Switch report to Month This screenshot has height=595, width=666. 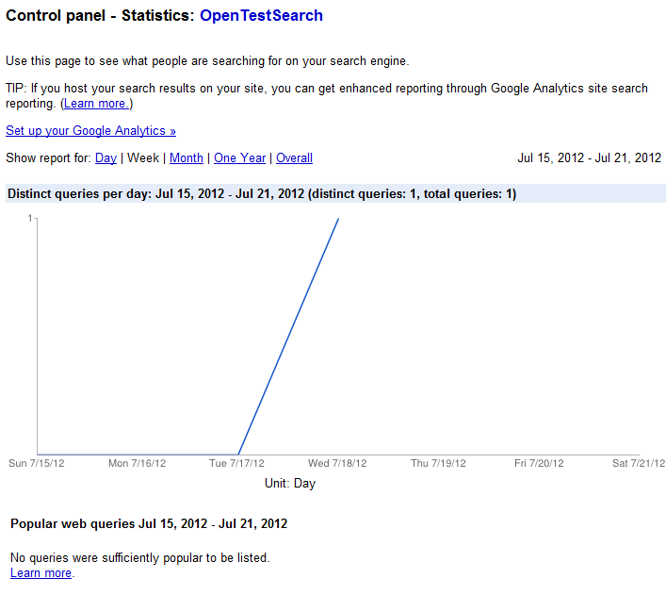pyautogui.click(x=187, y=157)
